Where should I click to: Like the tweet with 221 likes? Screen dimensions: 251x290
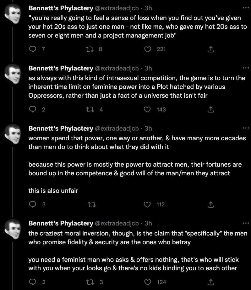coord(148,49)
